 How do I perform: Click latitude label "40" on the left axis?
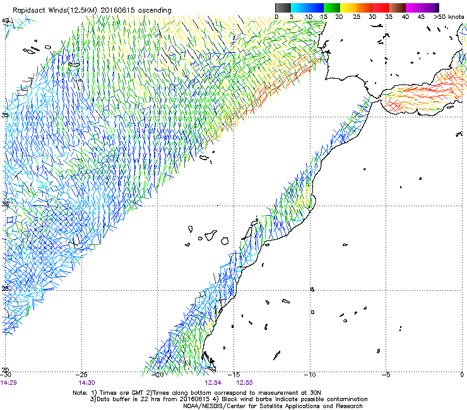pos(5,21)
